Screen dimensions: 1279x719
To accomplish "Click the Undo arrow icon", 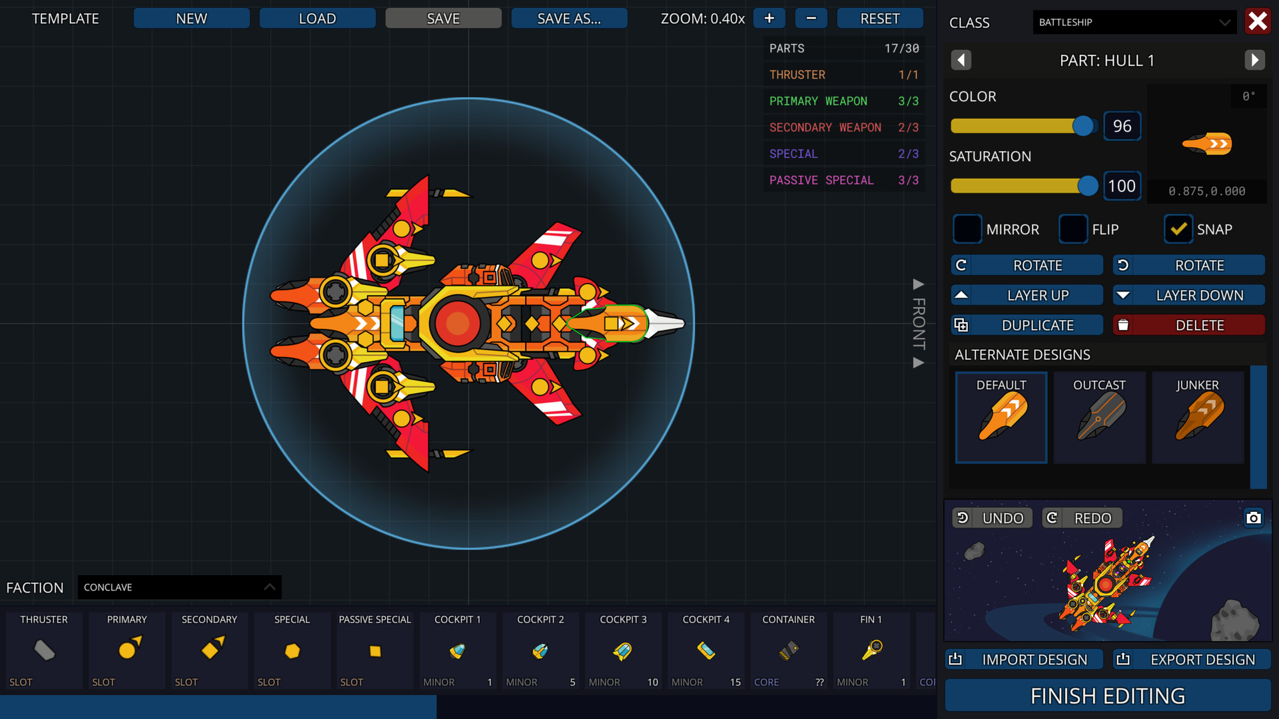I will (962, 517).
